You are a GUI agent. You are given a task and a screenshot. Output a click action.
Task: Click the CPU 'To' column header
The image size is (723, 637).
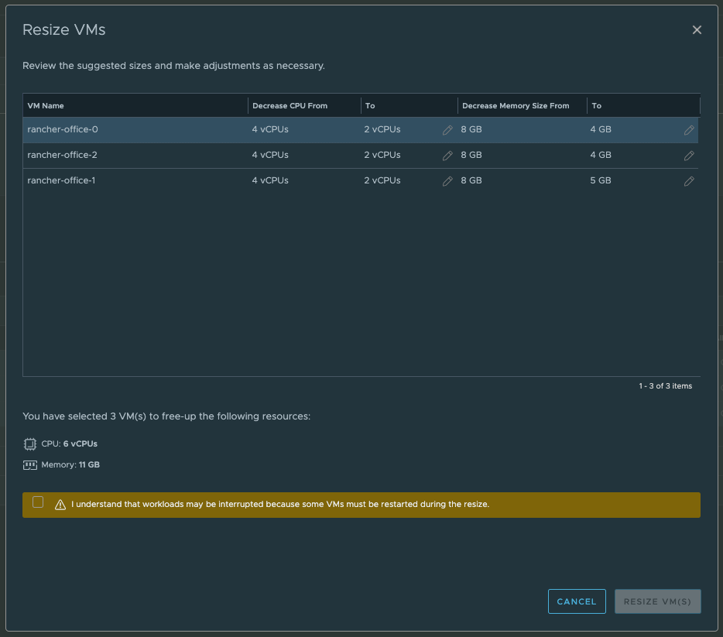click(x=370, y=105)
